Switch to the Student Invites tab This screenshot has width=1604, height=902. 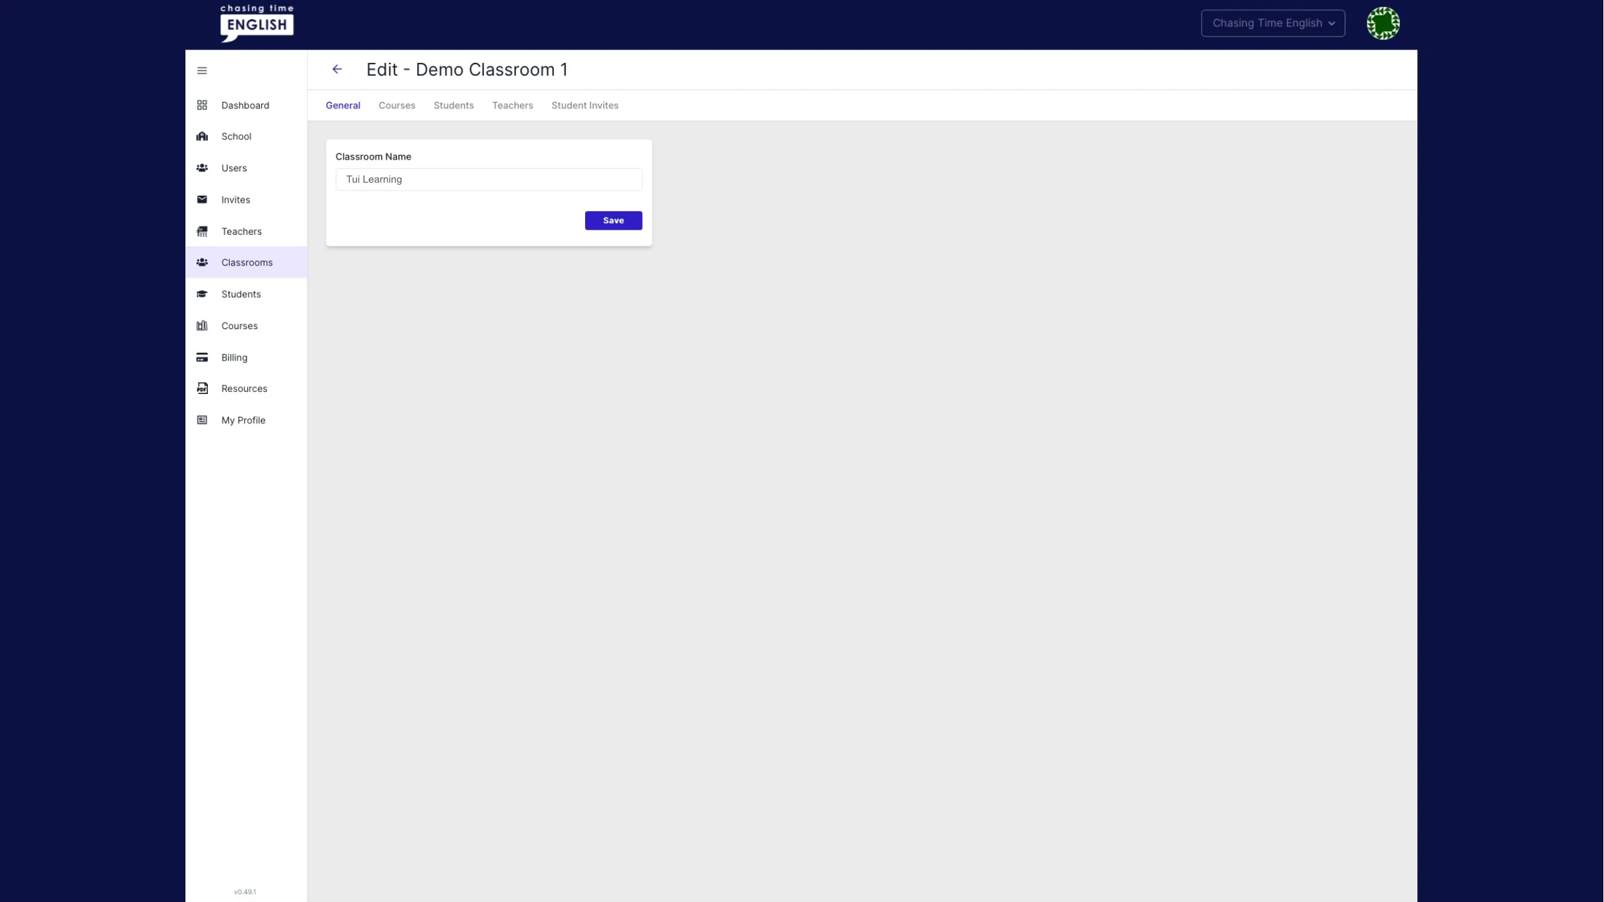(584, 106)
